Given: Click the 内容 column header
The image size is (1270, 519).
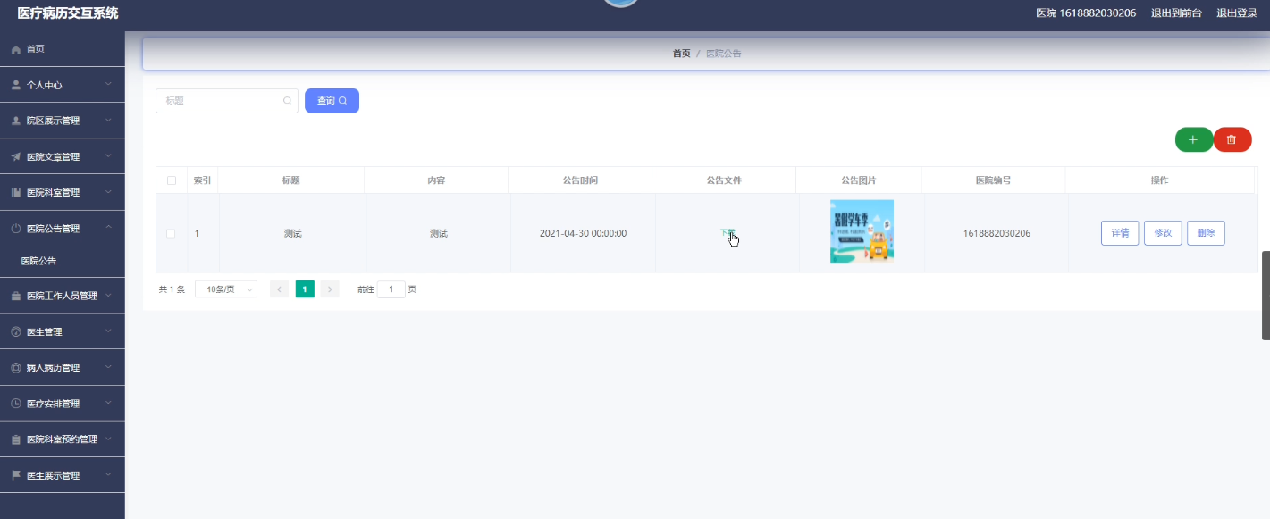Looking at the screenshot, I should (436, 180).
